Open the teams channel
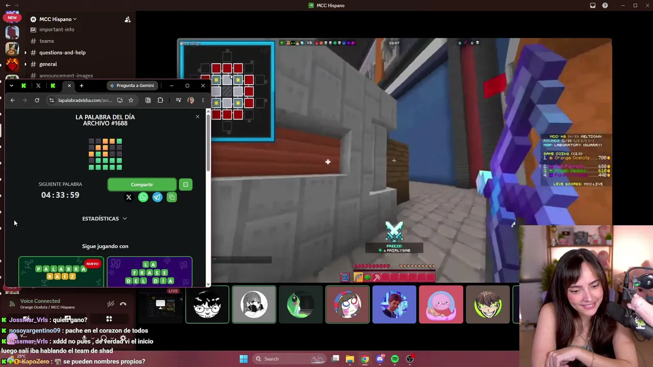 pyautogui.click(x=46, y=41)
